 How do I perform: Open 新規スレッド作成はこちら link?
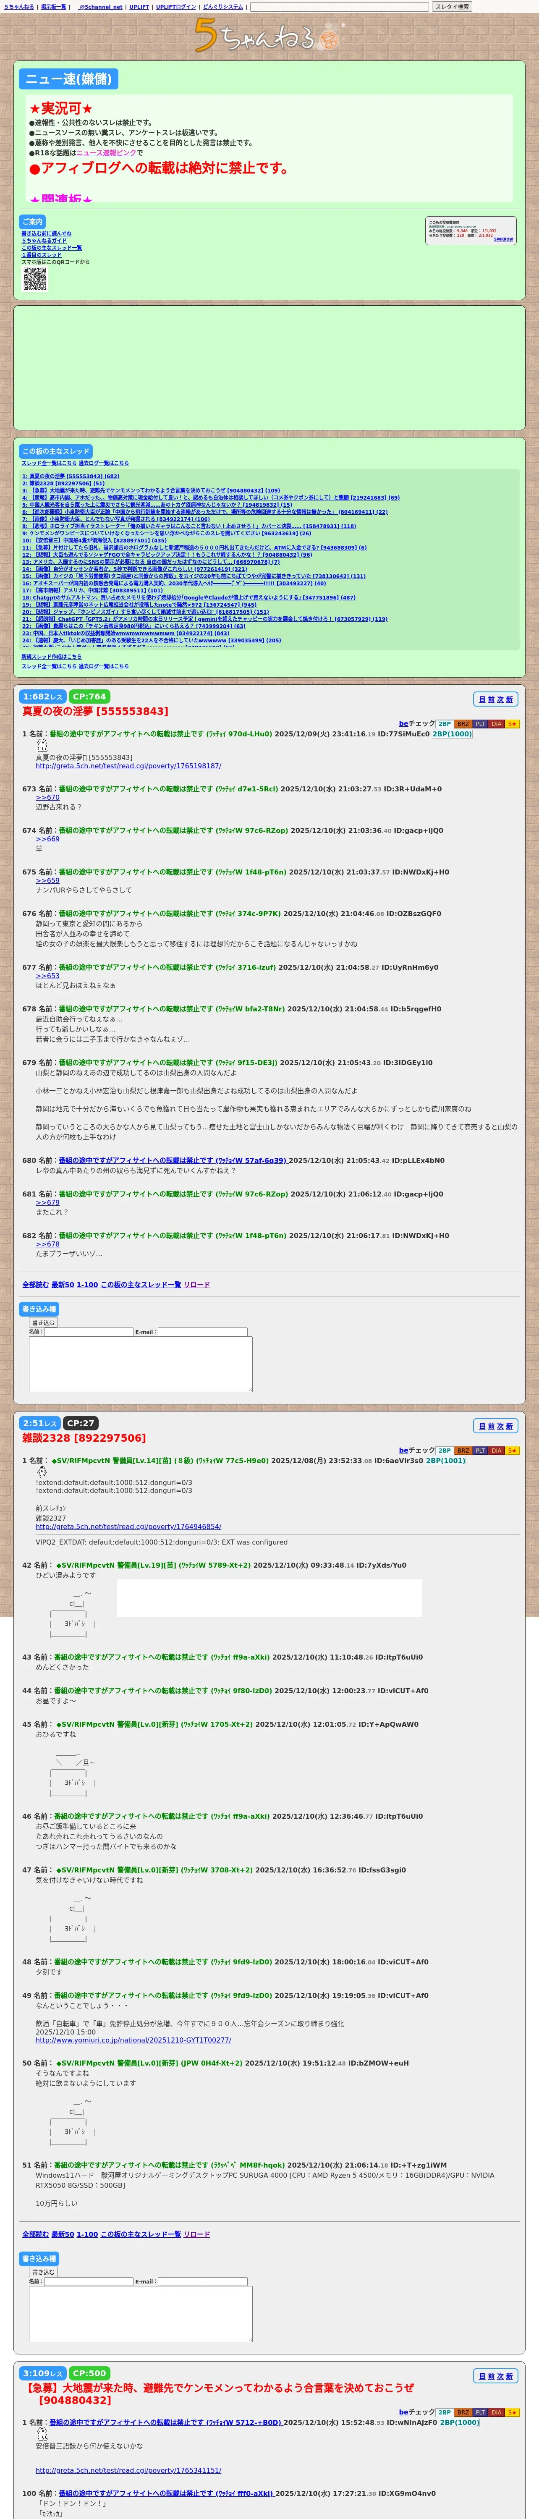(52, 657)
